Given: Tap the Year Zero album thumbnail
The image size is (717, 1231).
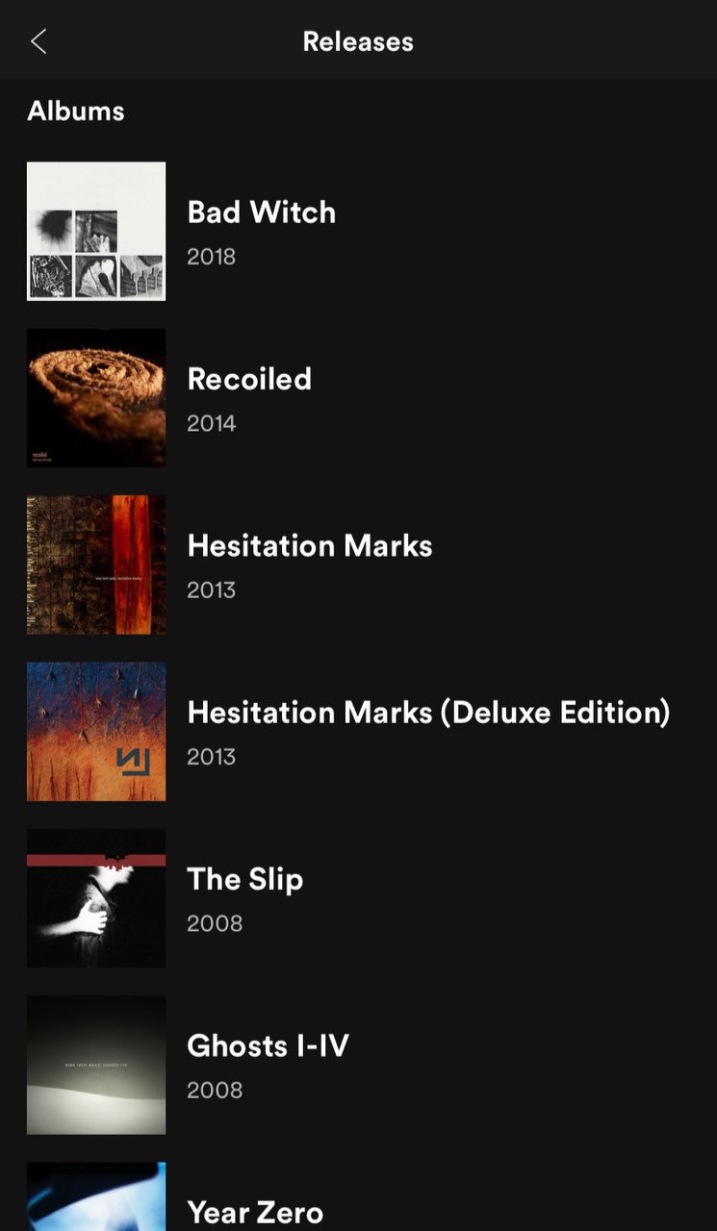Looking at the screenshot, I should click(x=96, y=1196).
